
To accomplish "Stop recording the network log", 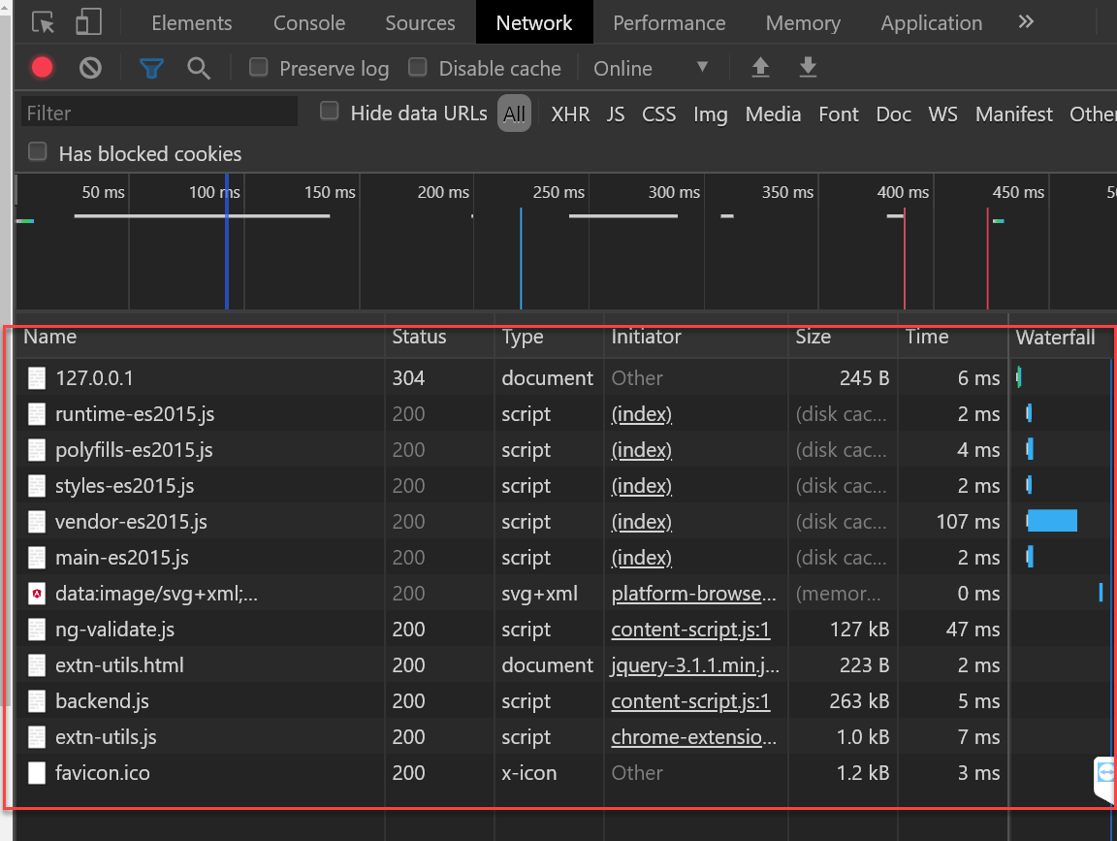I will coord(42,68).
